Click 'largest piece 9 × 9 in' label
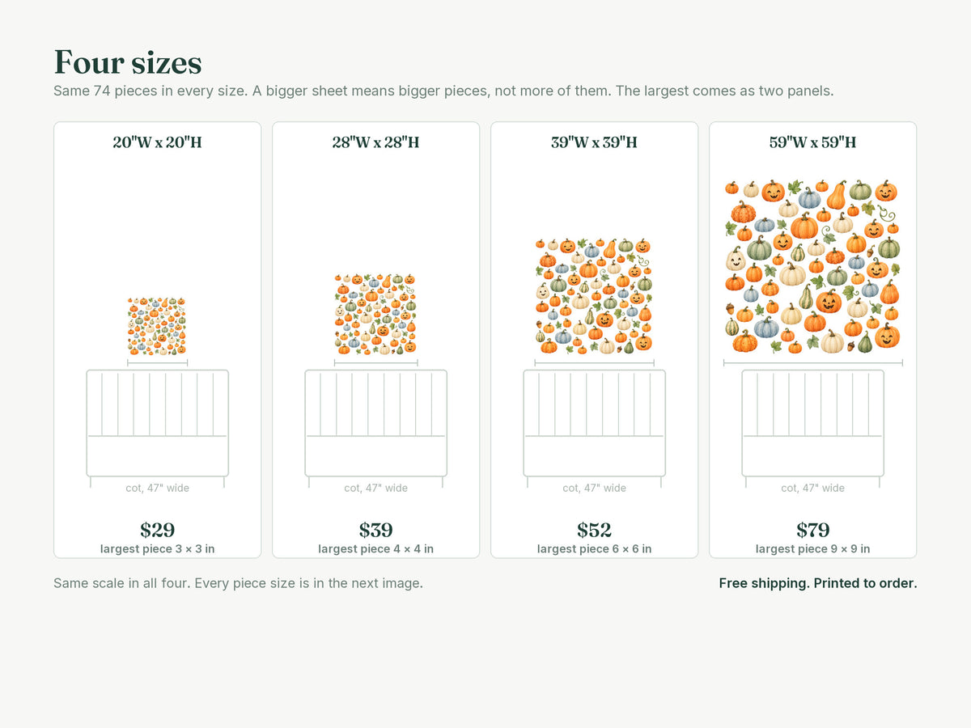 (812, 549)
